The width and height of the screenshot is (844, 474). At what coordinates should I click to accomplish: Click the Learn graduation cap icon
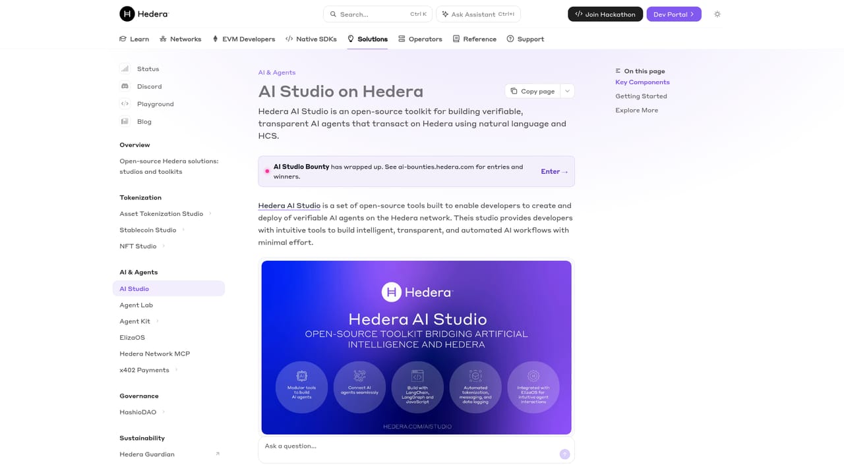click(123, 39)
